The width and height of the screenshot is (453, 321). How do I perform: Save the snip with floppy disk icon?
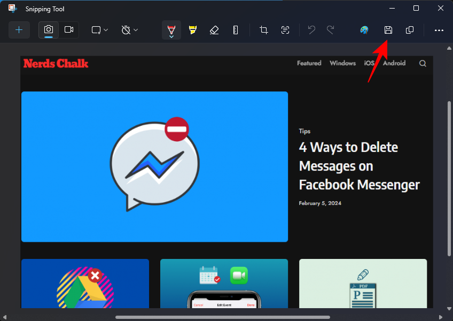click(388, 30)
